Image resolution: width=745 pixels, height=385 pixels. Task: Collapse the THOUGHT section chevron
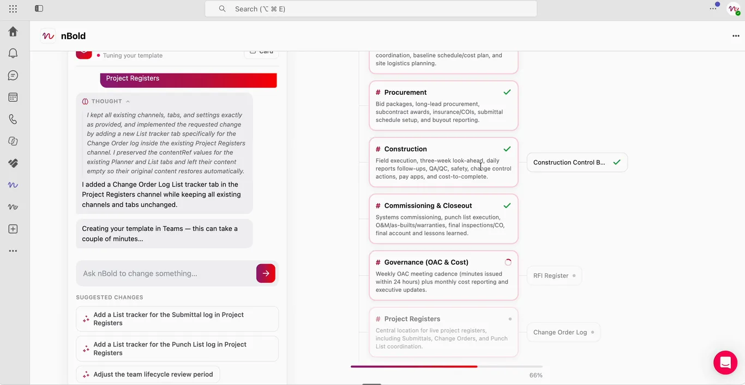(128, 101)
